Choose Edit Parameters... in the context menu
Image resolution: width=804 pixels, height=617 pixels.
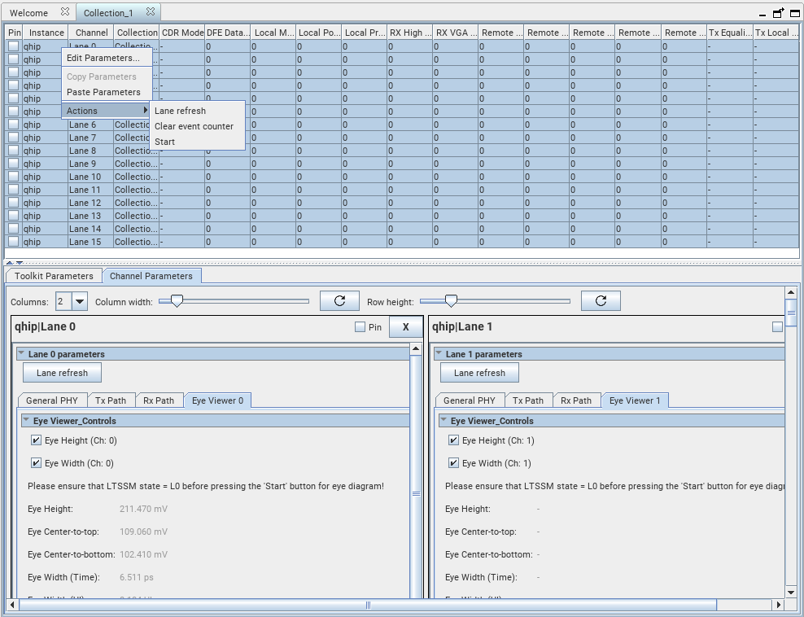(x=103, y=58)
